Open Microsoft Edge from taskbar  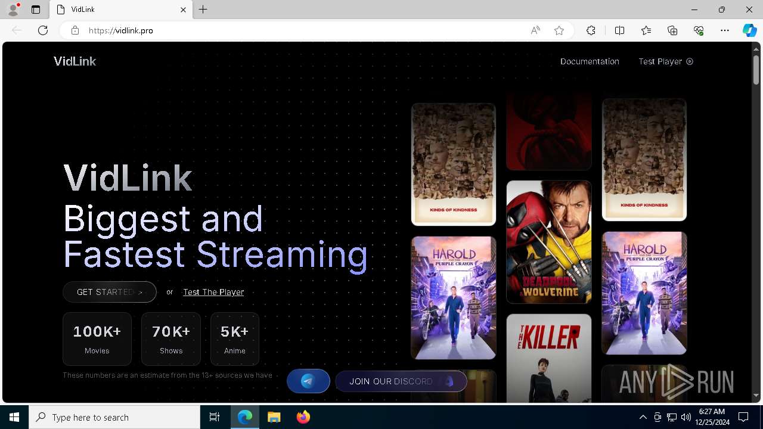245,417
